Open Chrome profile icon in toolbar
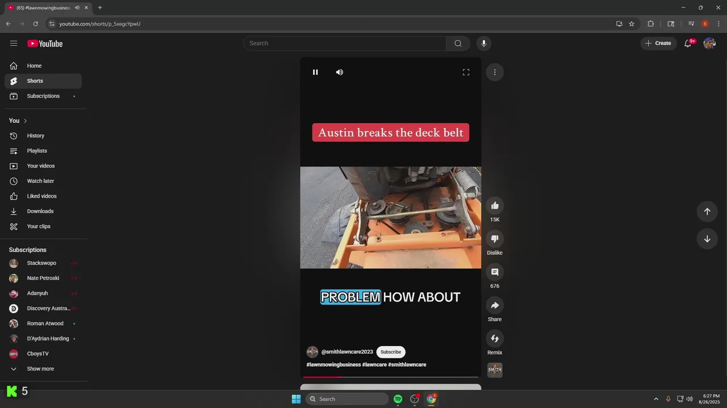 click(705, 24)
